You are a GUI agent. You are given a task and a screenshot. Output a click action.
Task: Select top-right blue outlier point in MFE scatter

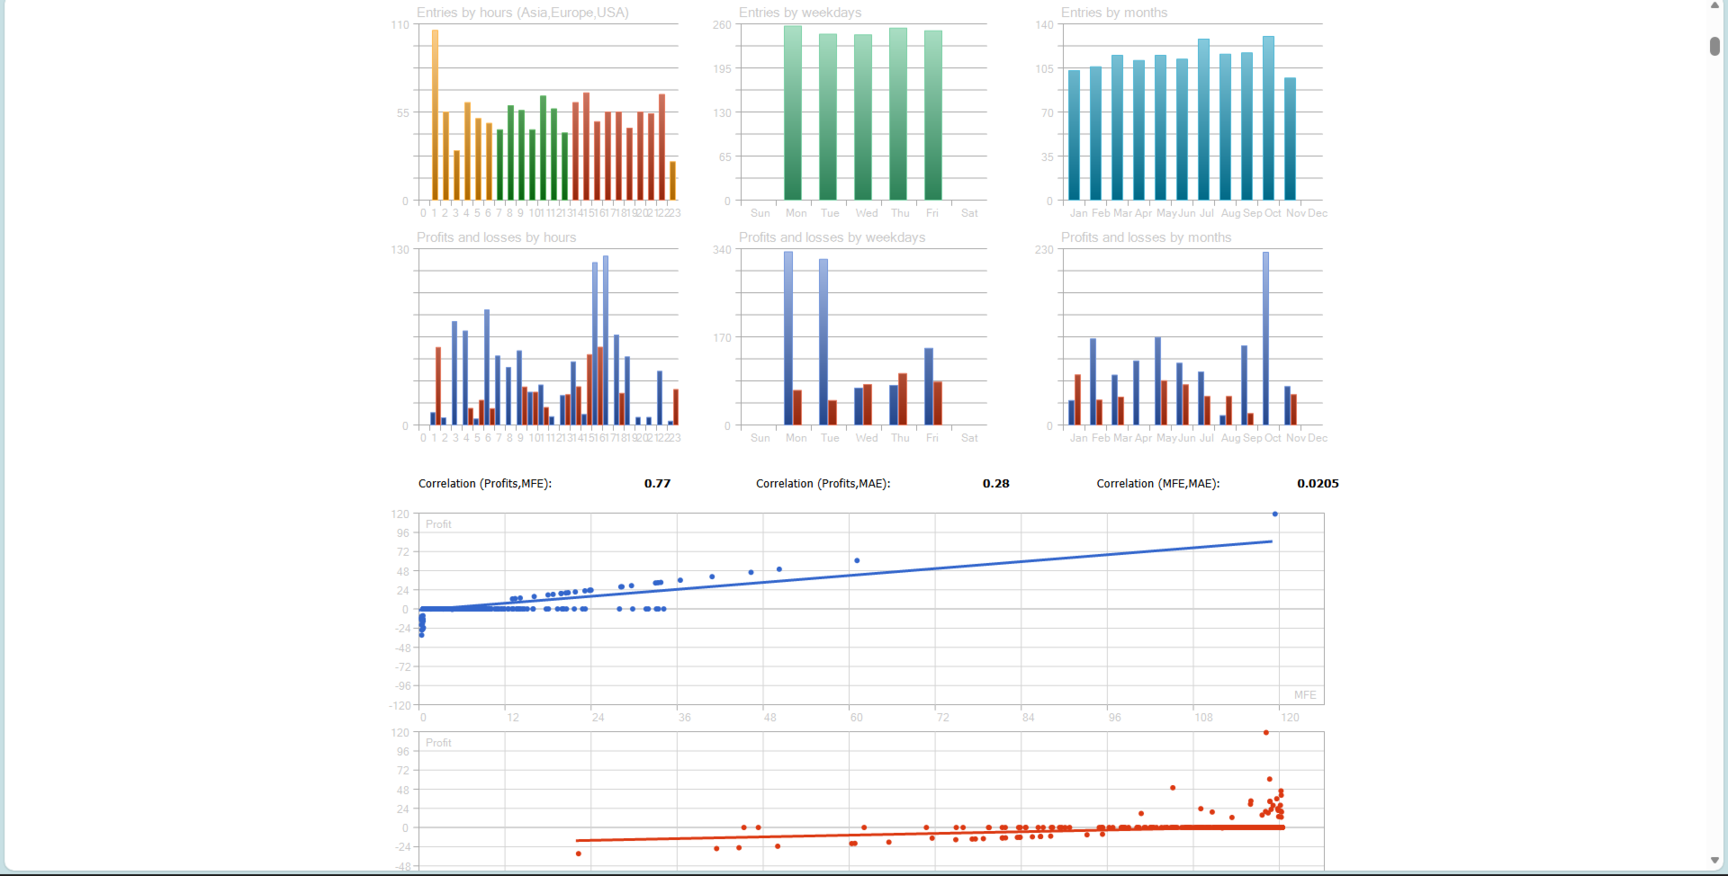tap(1274, 514)
